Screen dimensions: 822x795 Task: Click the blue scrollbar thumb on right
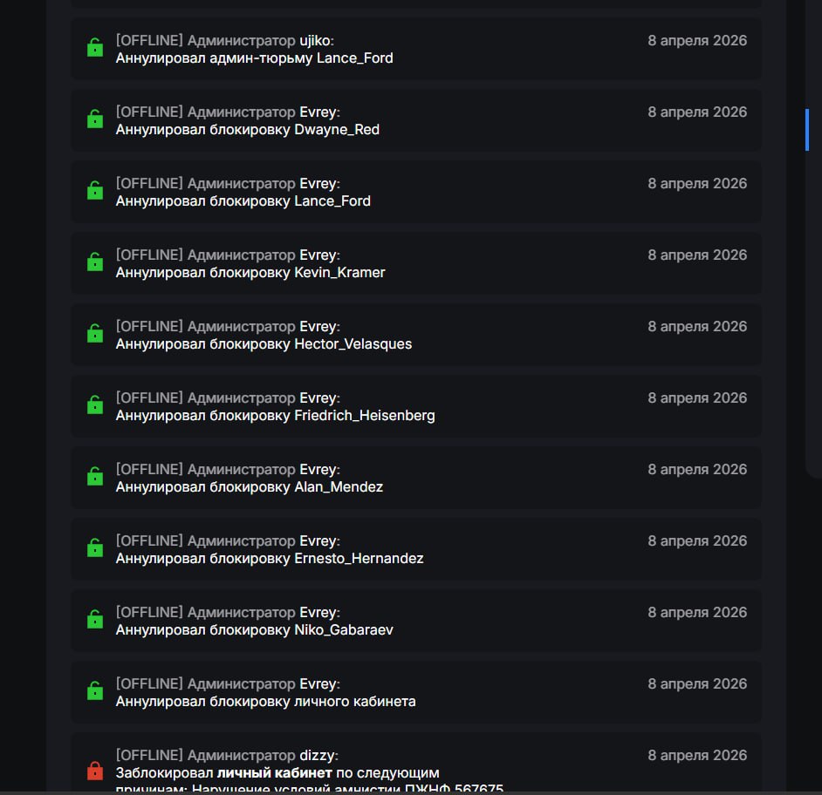pyautogui.click(x=807, y=130)
